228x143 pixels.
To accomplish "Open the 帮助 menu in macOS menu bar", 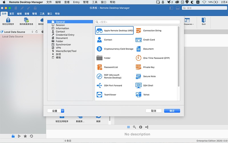I will 113,2.
